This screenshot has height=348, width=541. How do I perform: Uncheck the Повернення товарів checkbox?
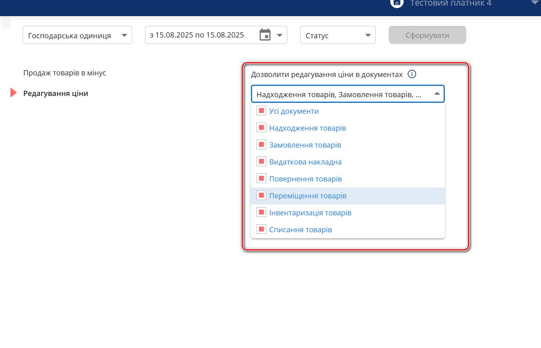click(261, 179)
